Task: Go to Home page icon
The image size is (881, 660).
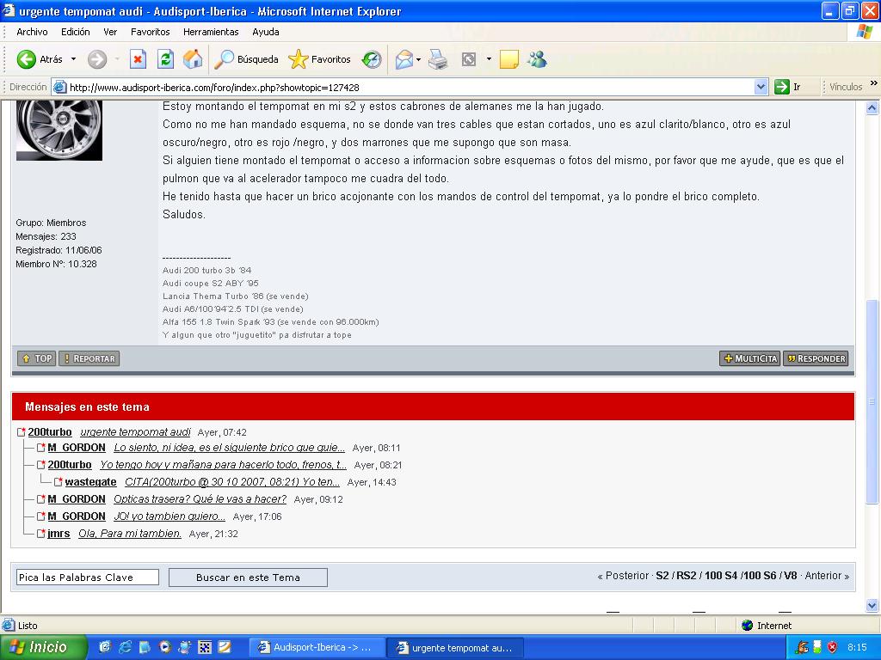Action: coord(193,59)
